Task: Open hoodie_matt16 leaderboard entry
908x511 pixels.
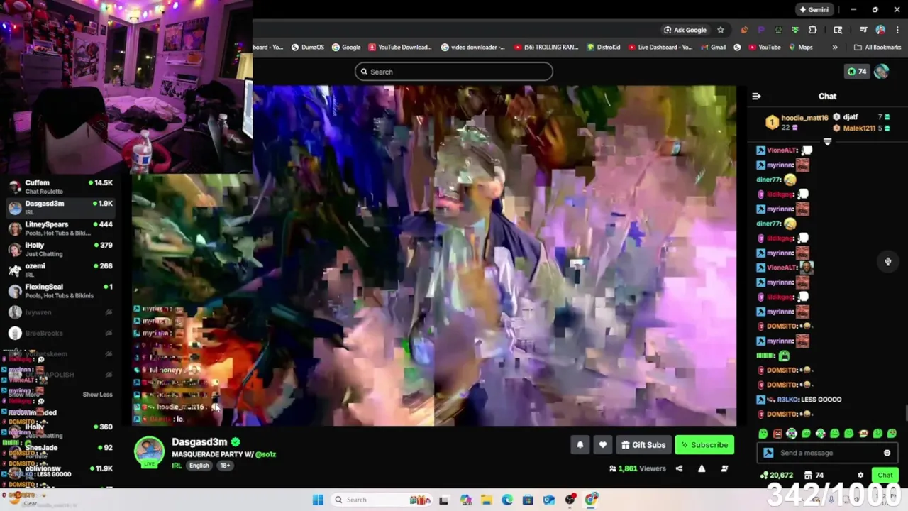Action: coord(797,122)
